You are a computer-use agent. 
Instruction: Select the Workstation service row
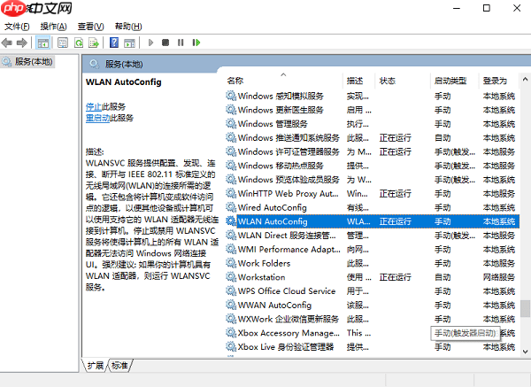pos(371,277)
